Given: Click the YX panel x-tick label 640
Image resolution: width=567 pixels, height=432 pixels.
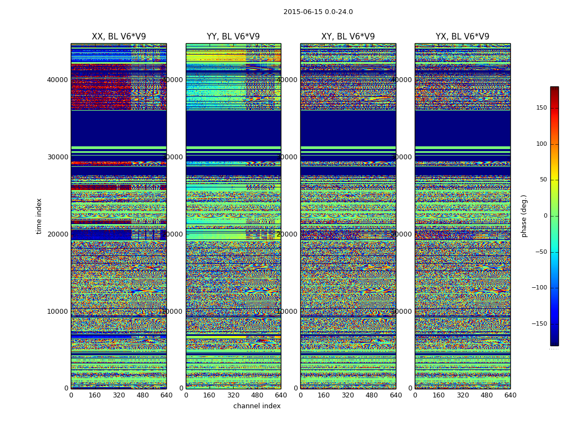Looking at the screenshot, I should [x=510, y=395].
